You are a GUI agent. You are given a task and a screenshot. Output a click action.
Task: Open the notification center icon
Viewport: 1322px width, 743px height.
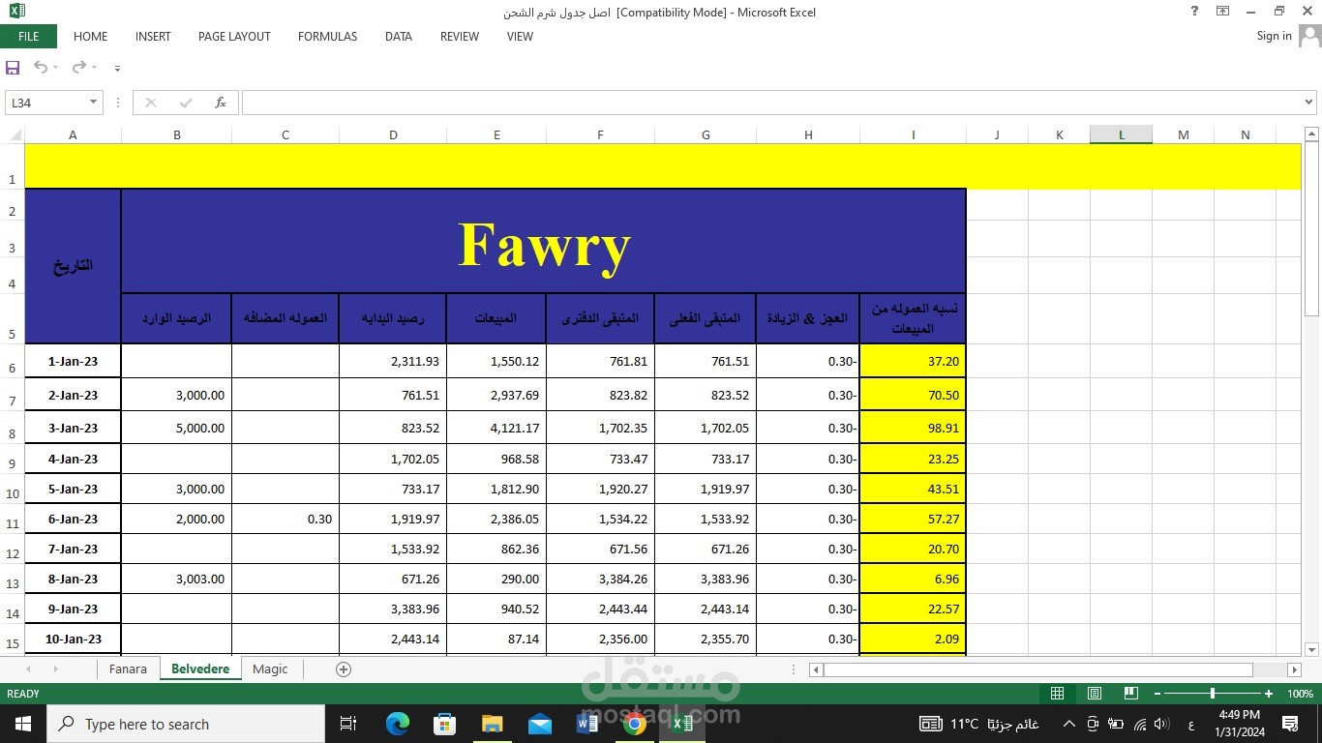[1290, 724]
